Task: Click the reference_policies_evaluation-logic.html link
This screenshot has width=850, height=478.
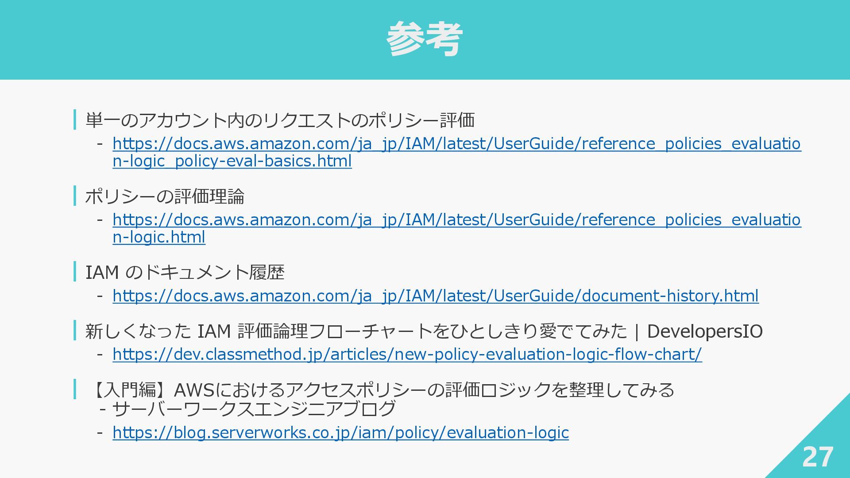Action: 456,220
